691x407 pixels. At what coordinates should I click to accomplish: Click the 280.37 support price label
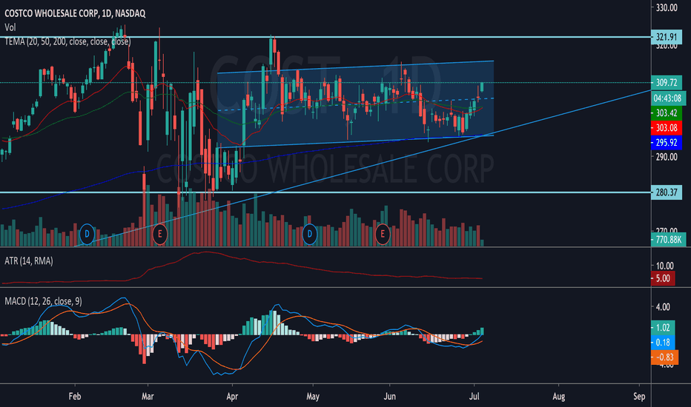click(666, 192)
